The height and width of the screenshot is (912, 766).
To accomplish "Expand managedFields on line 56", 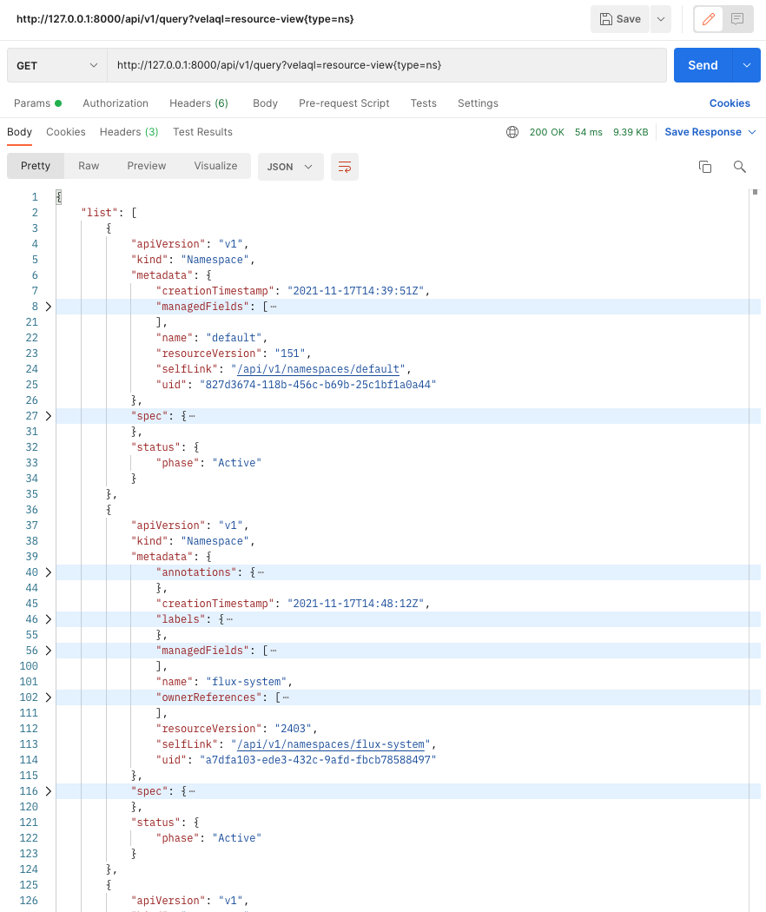I will 49,651.
